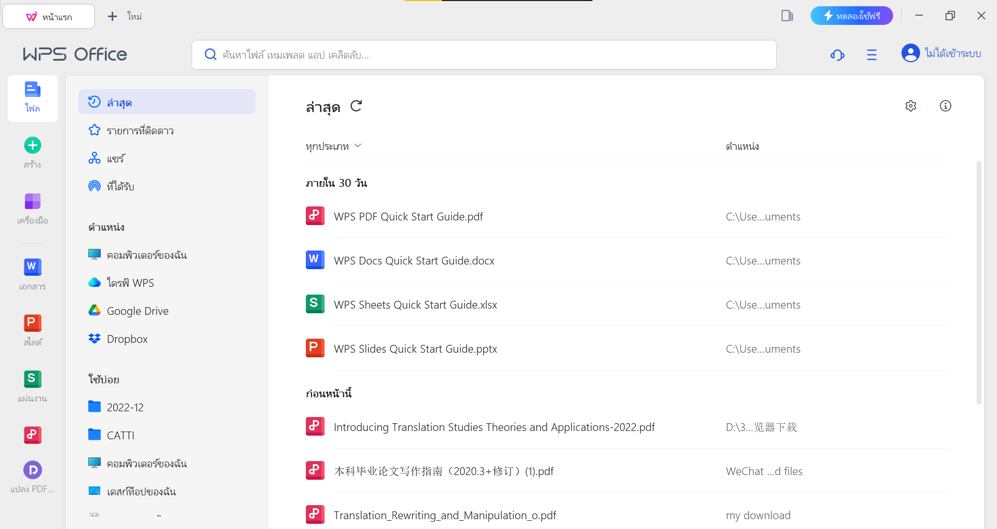Open เครื่องมือ tools in the left sidebar
Viewport: 997px width, 529px height.
(33, 201)
